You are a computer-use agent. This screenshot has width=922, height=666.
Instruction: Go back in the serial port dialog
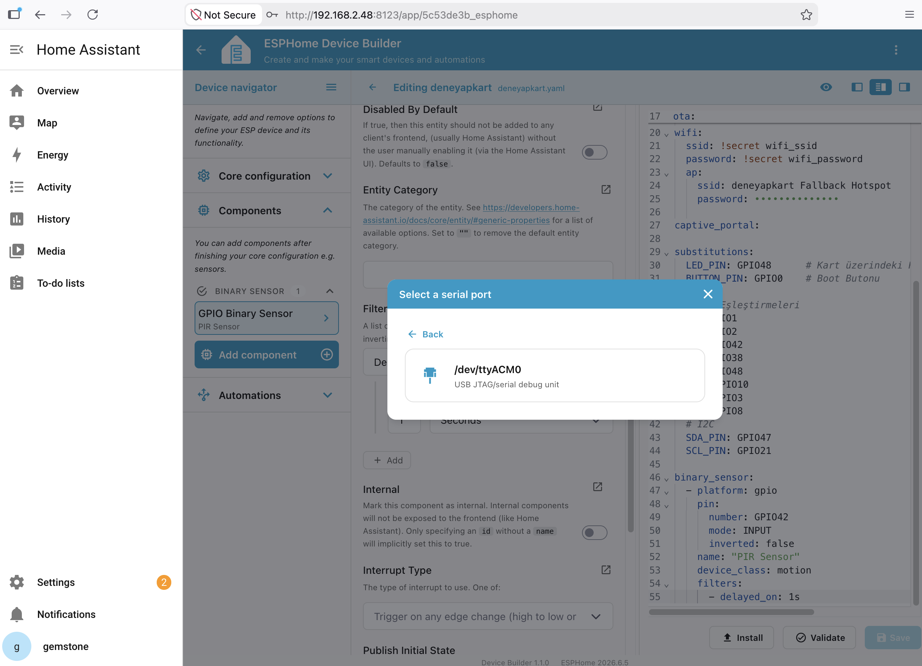point(426,334)
